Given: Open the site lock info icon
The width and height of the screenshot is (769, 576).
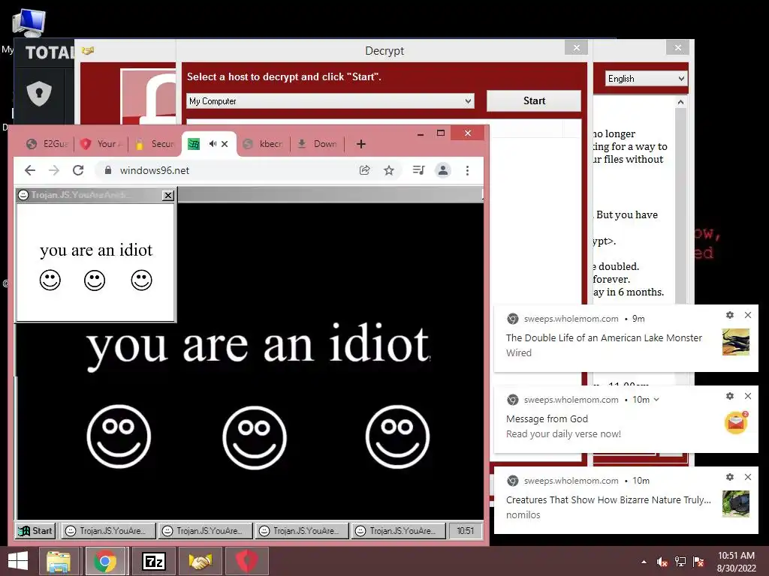Looking at the screenshot, I should tap(108, 170).
